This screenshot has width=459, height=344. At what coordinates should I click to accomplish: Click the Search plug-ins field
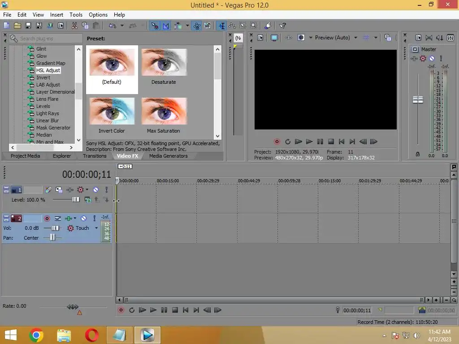[46, 39]
